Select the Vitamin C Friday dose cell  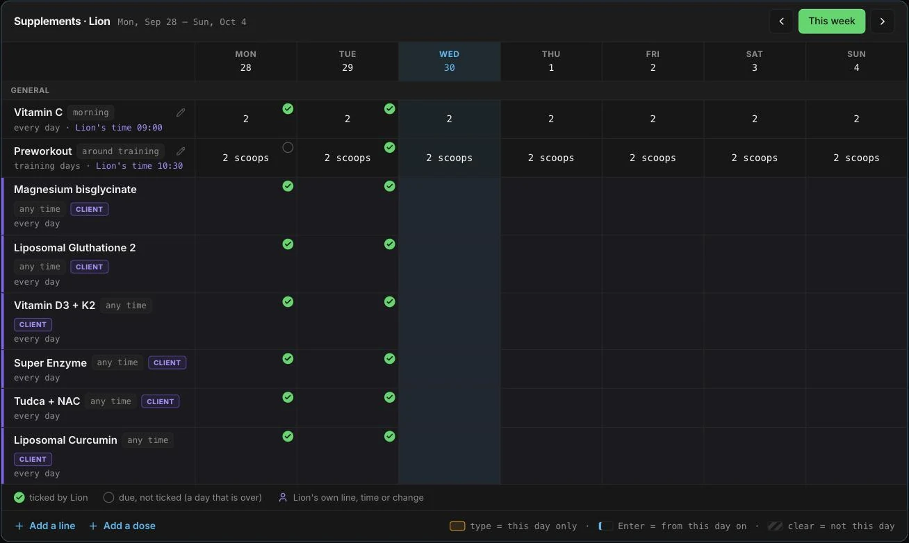(653, 119)
